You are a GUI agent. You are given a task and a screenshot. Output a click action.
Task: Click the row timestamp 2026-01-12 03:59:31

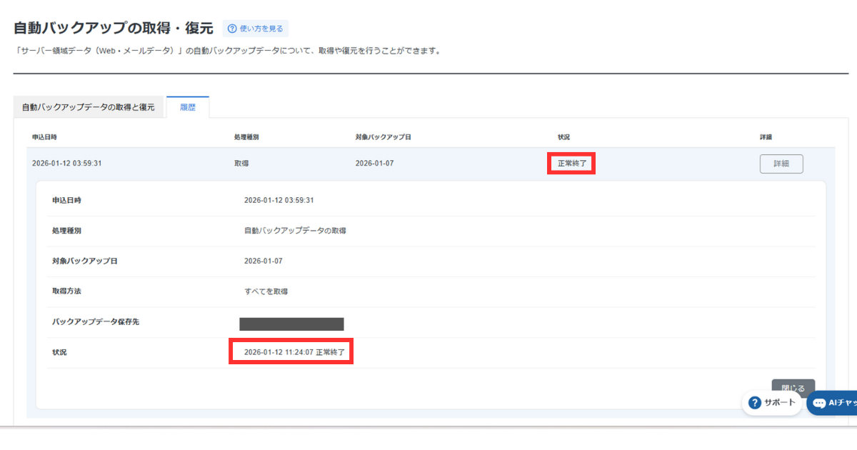pyautogui.click(x=66, y=164)
